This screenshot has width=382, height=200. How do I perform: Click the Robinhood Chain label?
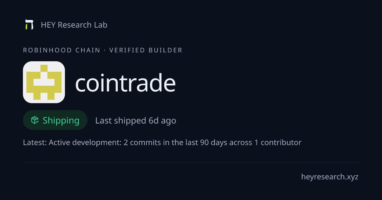tap(62, 50)
